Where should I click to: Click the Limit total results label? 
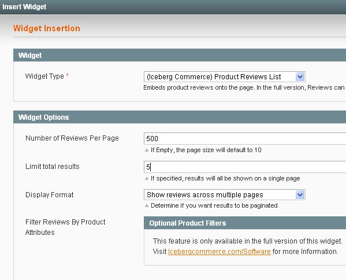(x=53, y=167)
